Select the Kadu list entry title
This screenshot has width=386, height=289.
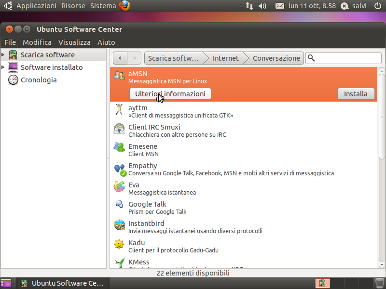137,243
